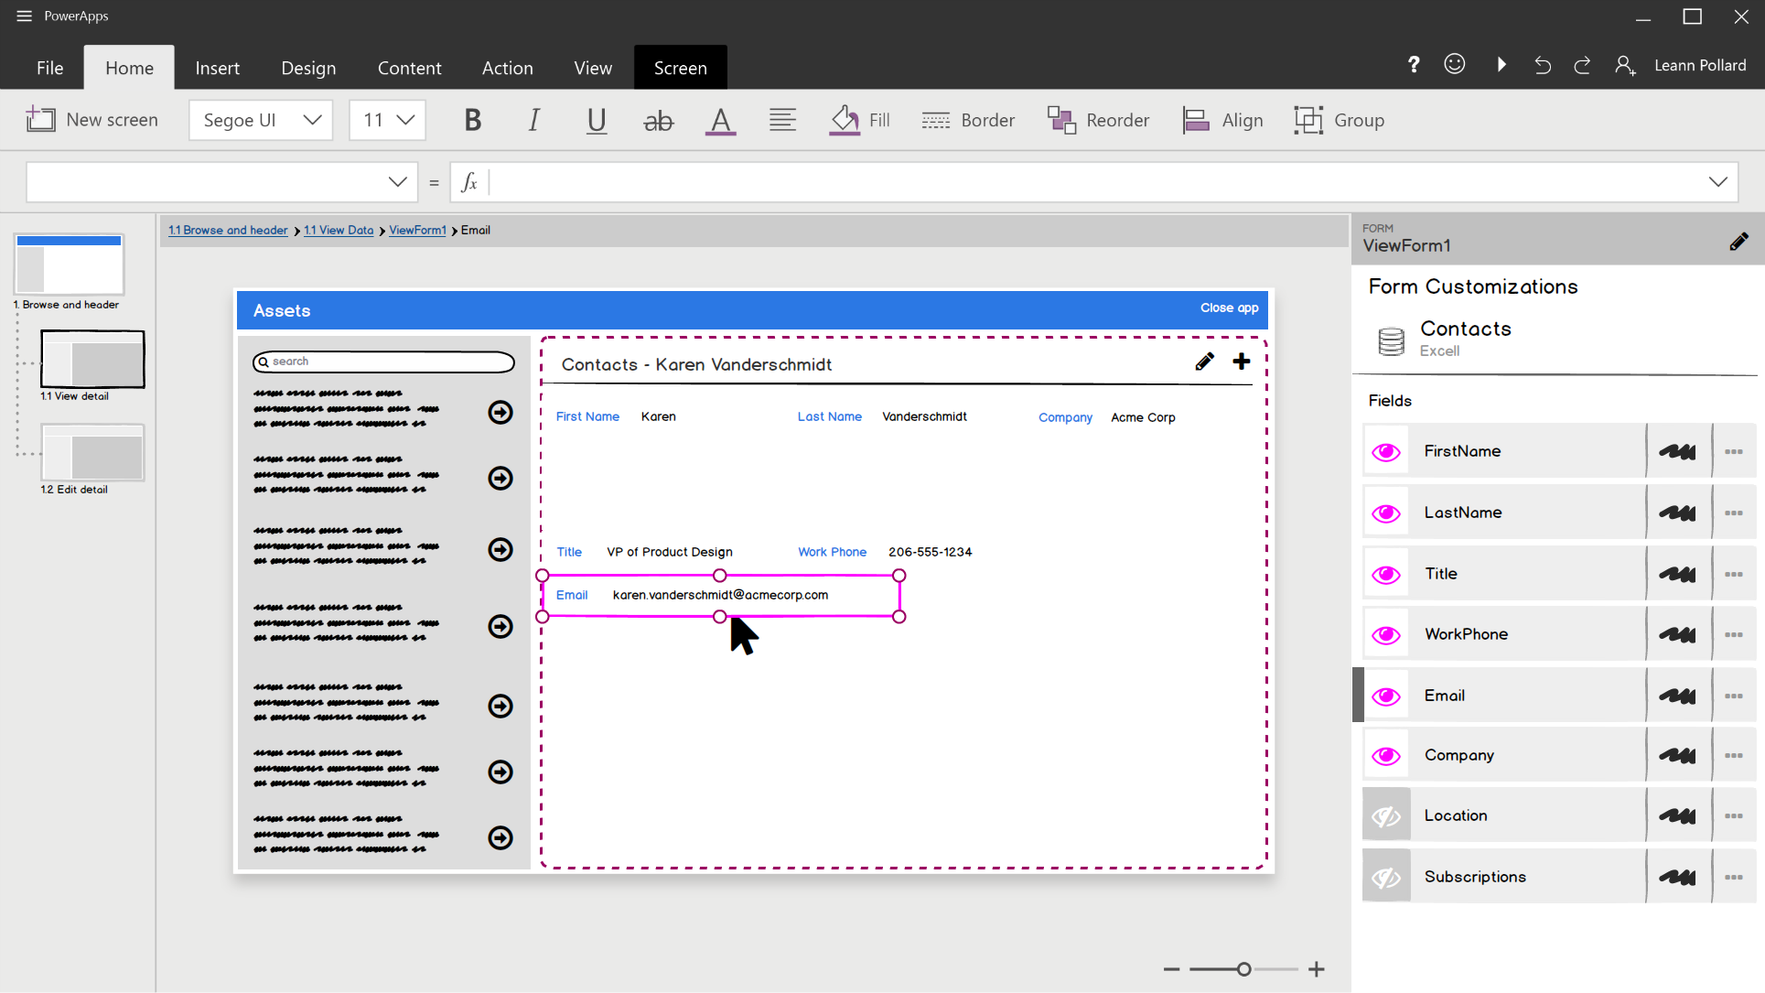
Task: Click the zoom slider handle
Action: 1243,969
